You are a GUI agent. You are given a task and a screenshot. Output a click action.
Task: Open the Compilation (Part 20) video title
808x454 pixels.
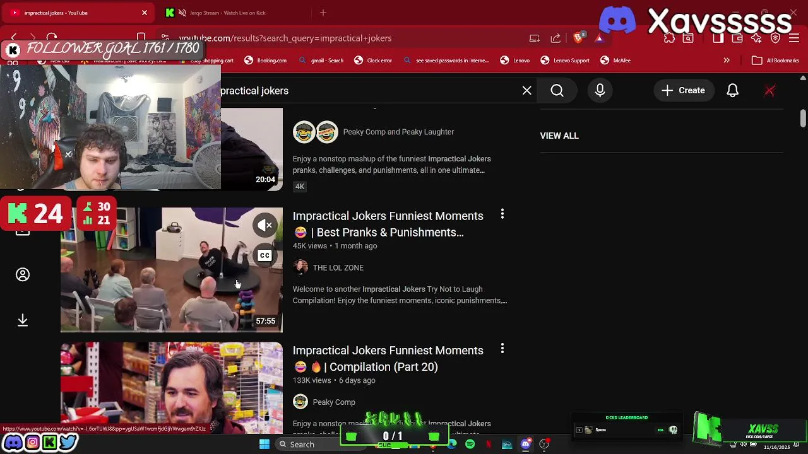388,358
